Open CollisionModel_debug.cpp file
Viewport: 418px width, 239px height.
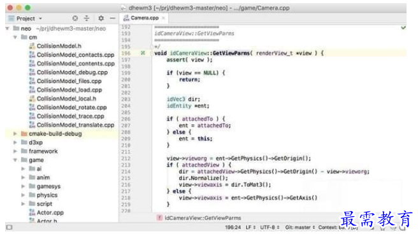[72, 72]
